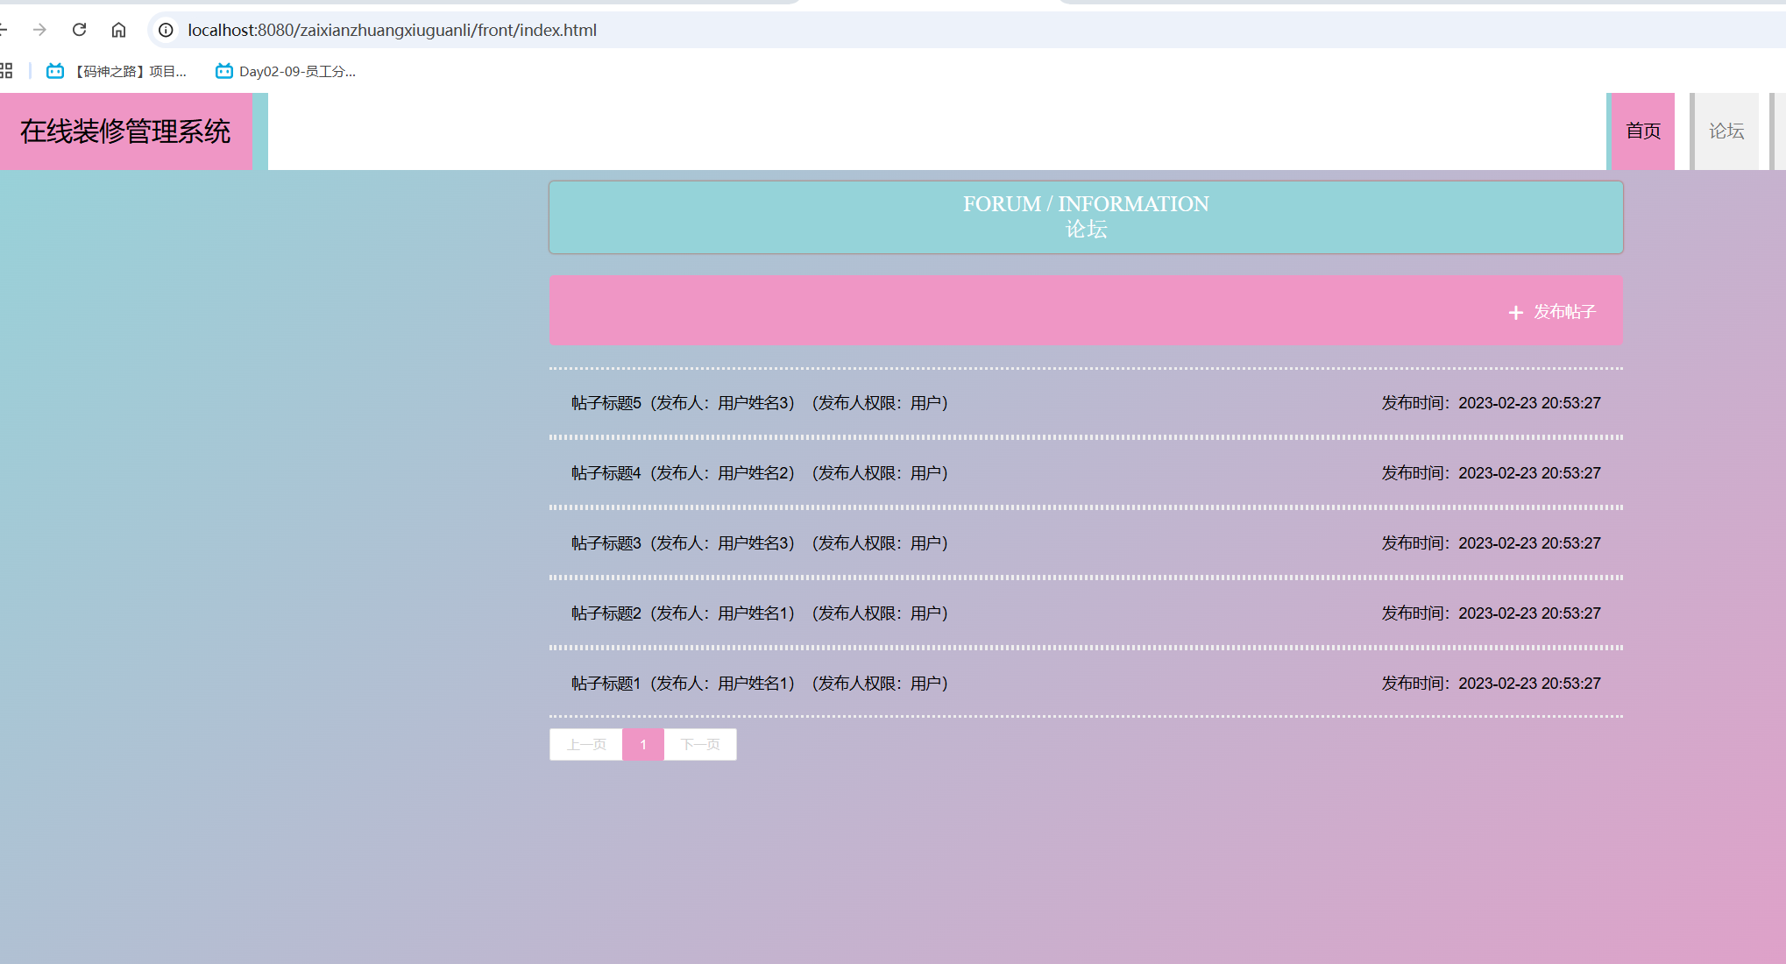The image size is (1786, 964).
Task: Focus the browser address bar URL
Action: pyautogui.click(x=392, y=30)
